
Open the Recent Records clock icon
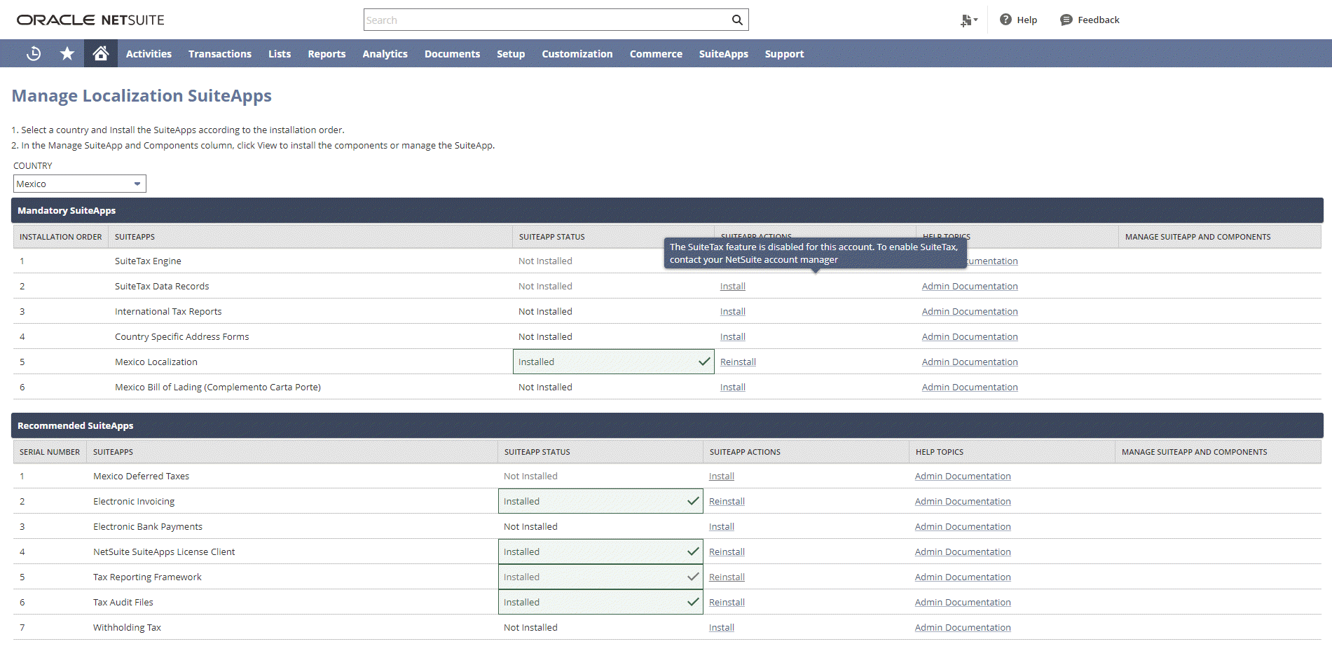click(x=34, y=53)
